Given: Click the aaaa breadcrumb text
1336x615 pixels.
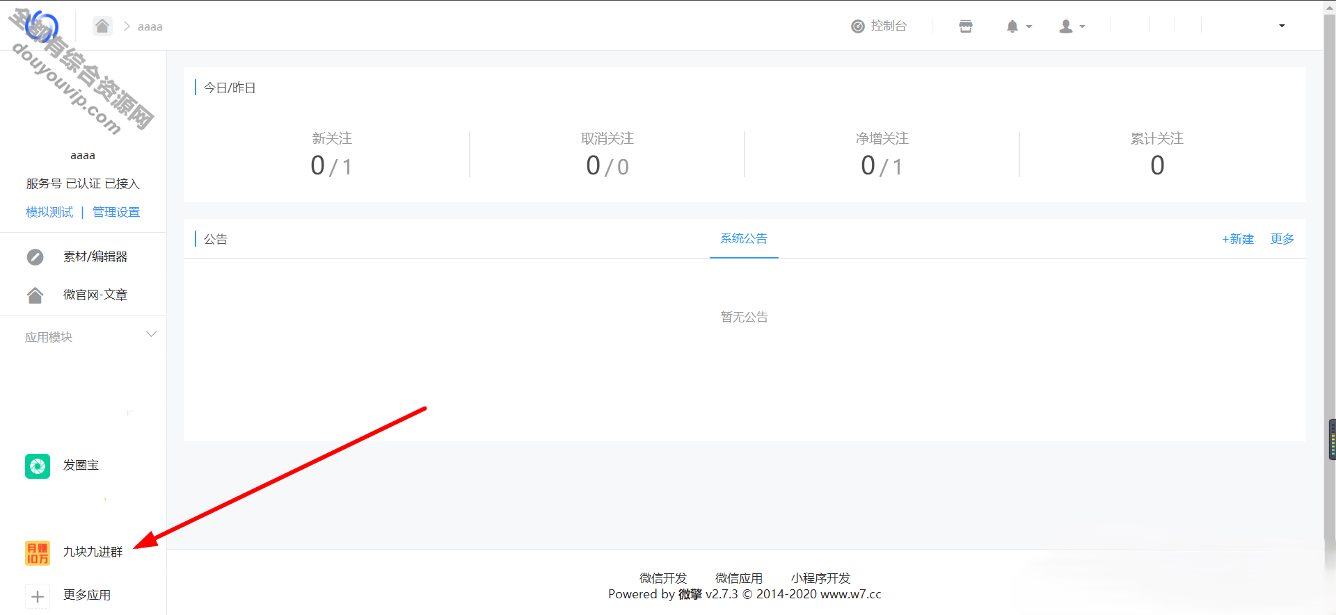Looking at the screenshot, I should point(150,27).
